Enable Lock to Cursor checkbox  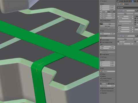(101, 40)
